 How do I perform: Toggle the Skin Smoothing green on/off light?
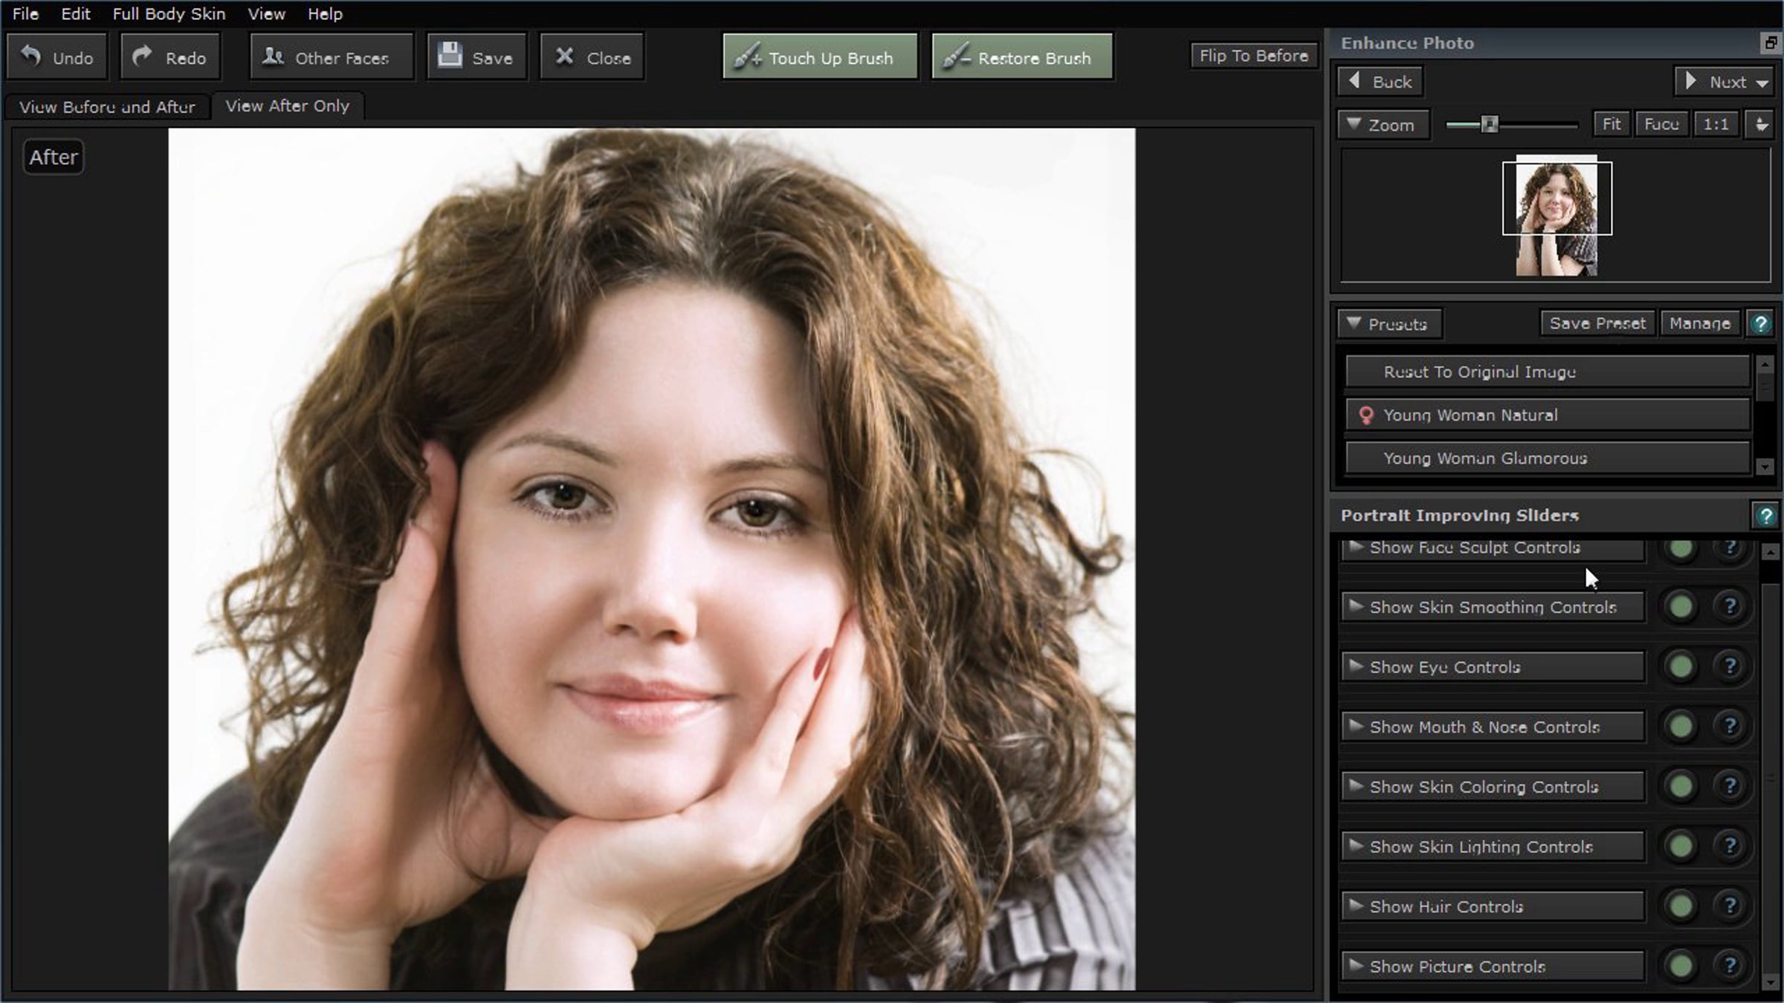click(1681, 607)
